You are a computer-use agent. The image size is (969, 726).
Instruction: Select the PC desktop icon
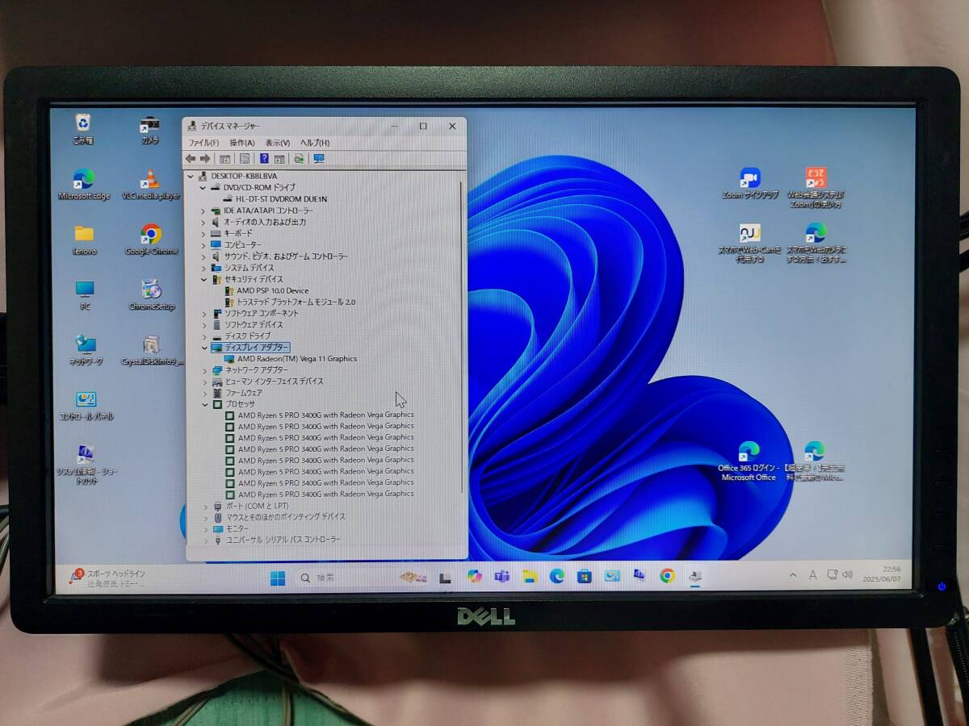[85, 295]
